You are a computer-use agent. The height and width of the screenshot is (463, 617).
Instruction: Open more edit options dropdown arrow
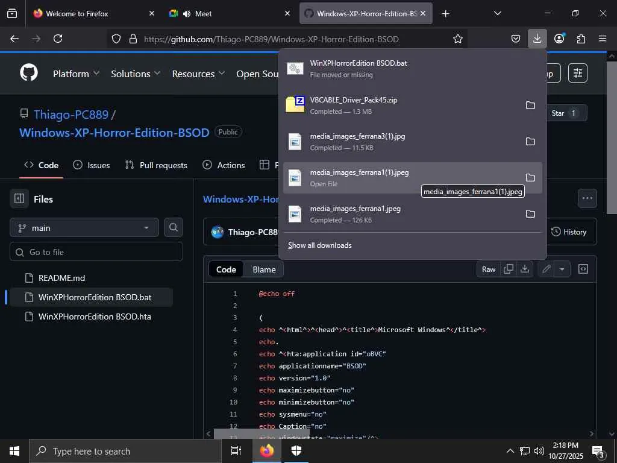562,269
